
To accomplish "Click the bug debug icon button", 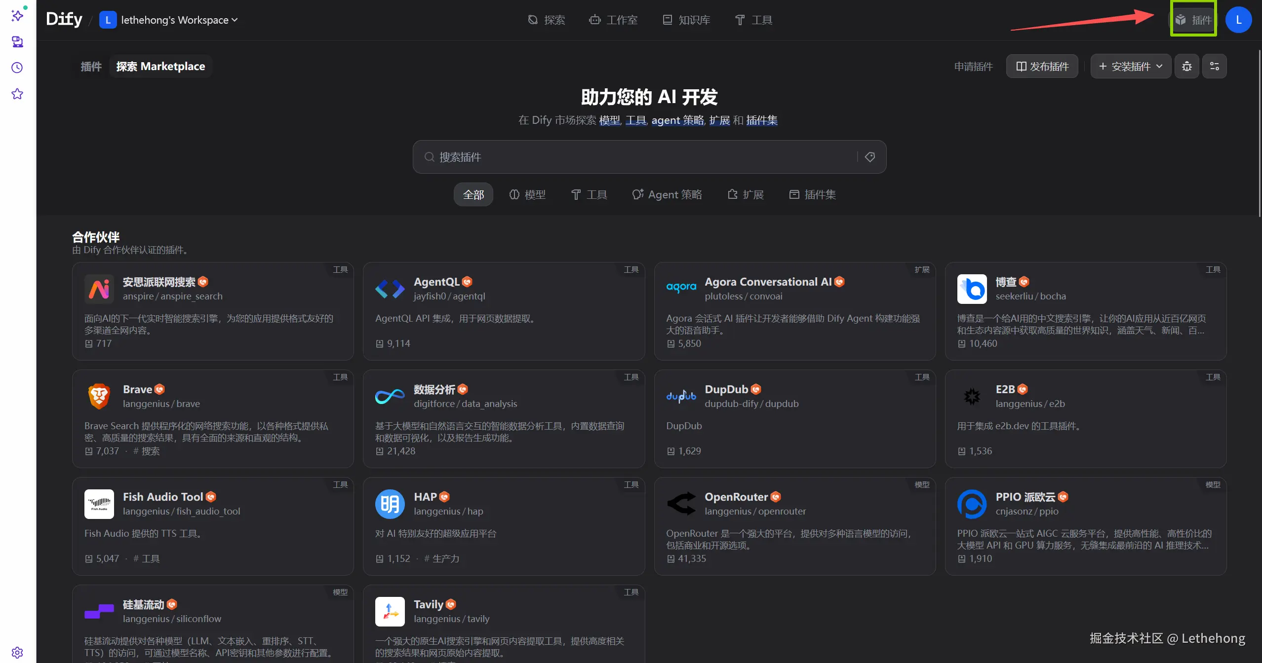I will coord(1186,67).
